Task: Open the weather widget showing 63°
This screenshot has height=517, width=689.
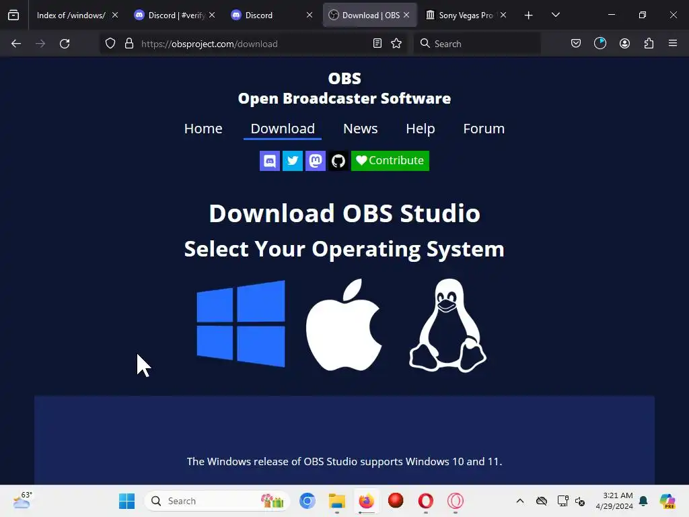Action: click(22, 500)
